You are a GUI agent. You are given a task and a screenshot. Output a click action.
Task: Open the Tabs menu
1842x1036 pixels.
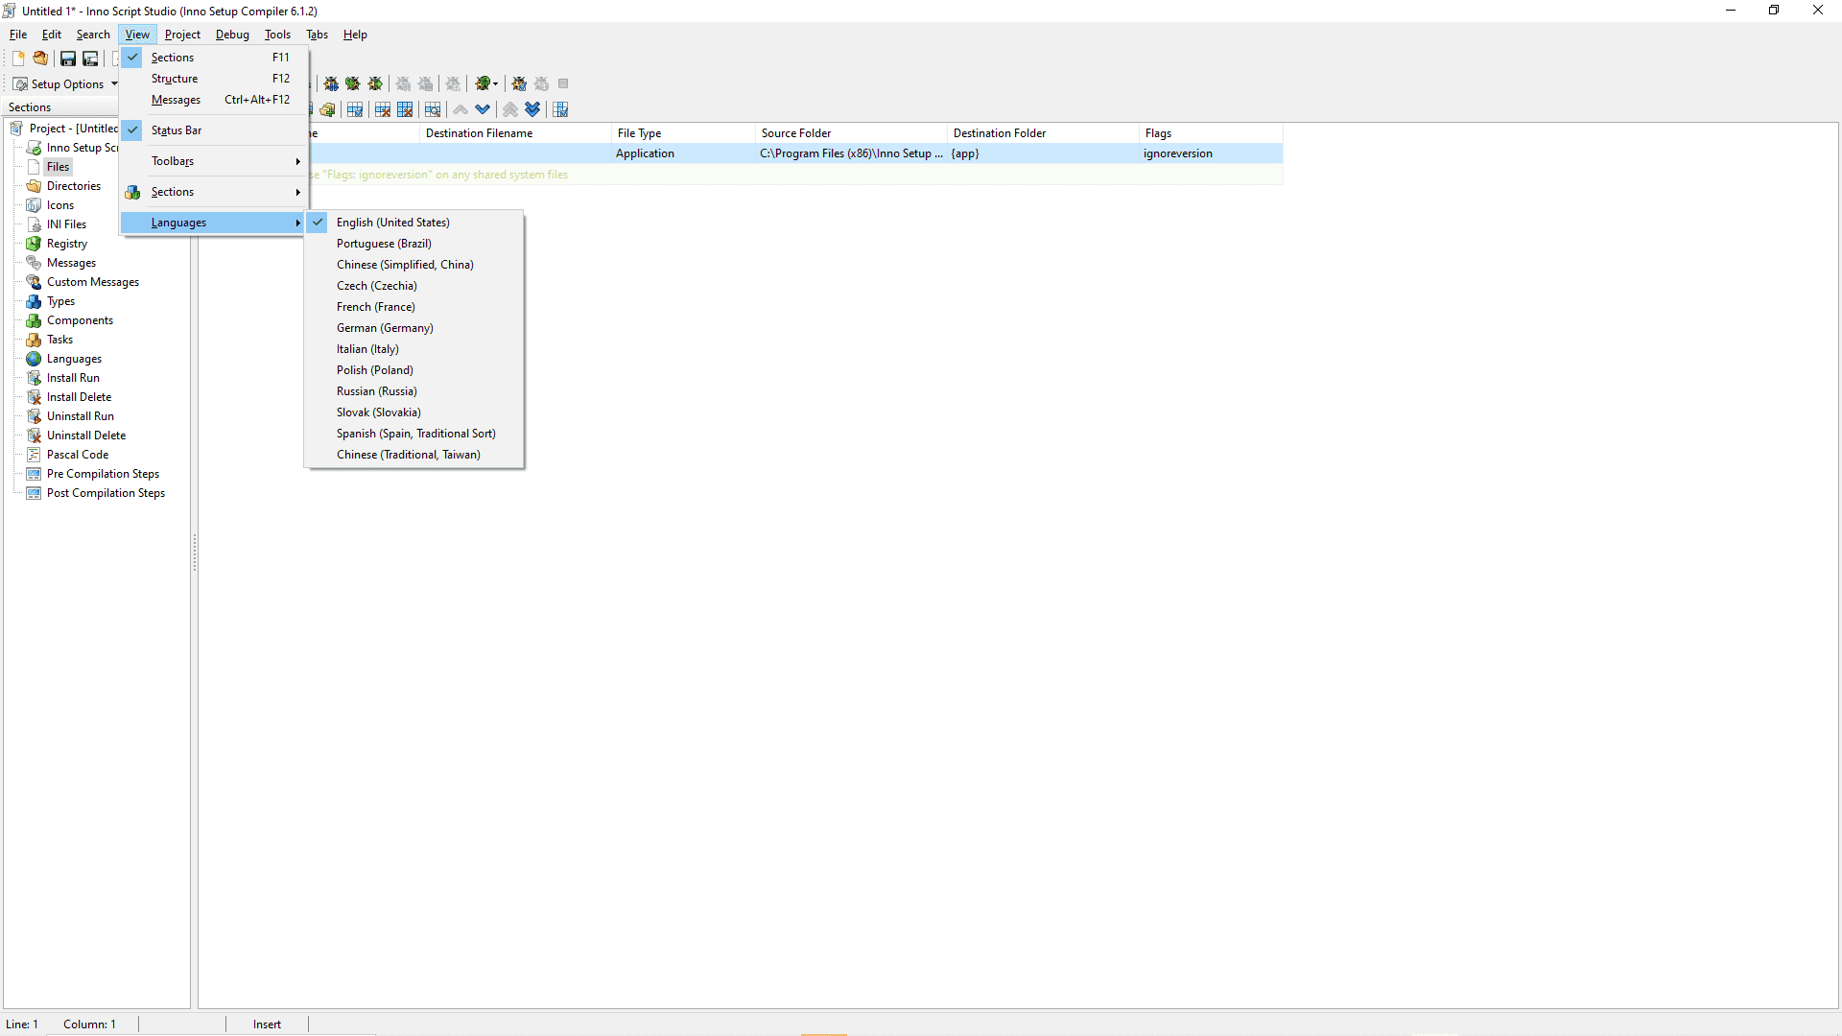pyautogui.click(x=317, y=35)
